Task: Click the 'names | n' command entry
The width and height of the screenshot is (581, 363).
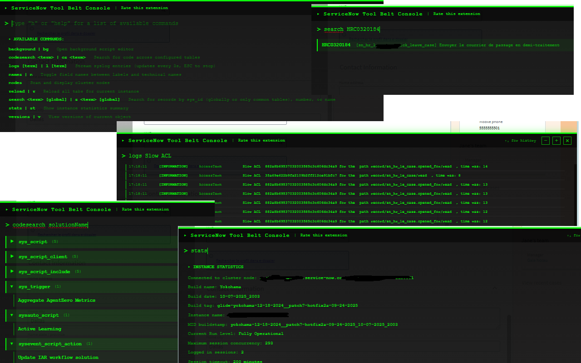Action: pyautogui.click(x=95, y=74)
